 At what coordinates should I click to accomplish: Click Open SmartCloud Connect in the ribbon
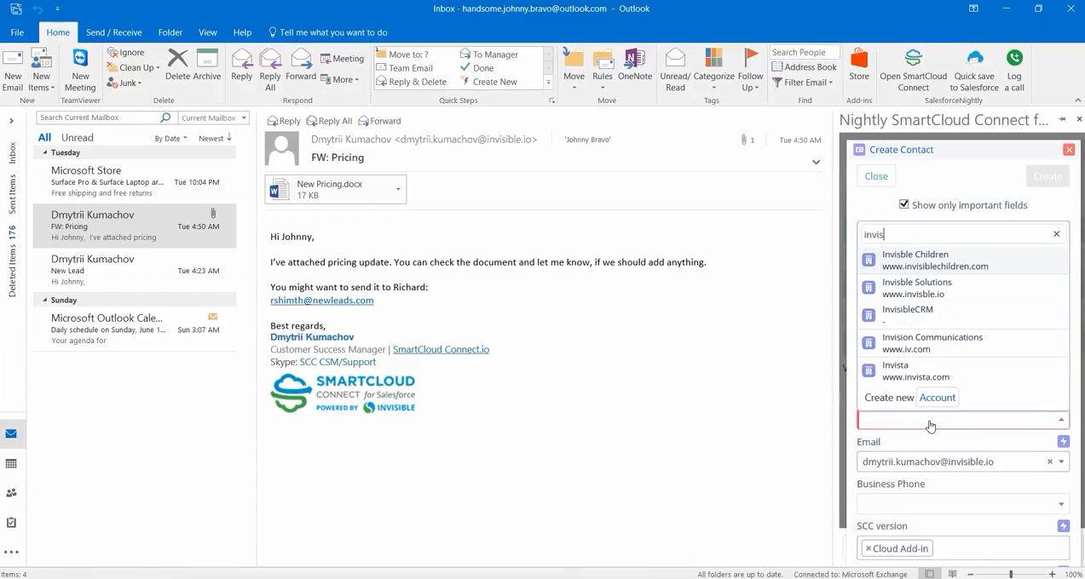(x=913, y=68)
